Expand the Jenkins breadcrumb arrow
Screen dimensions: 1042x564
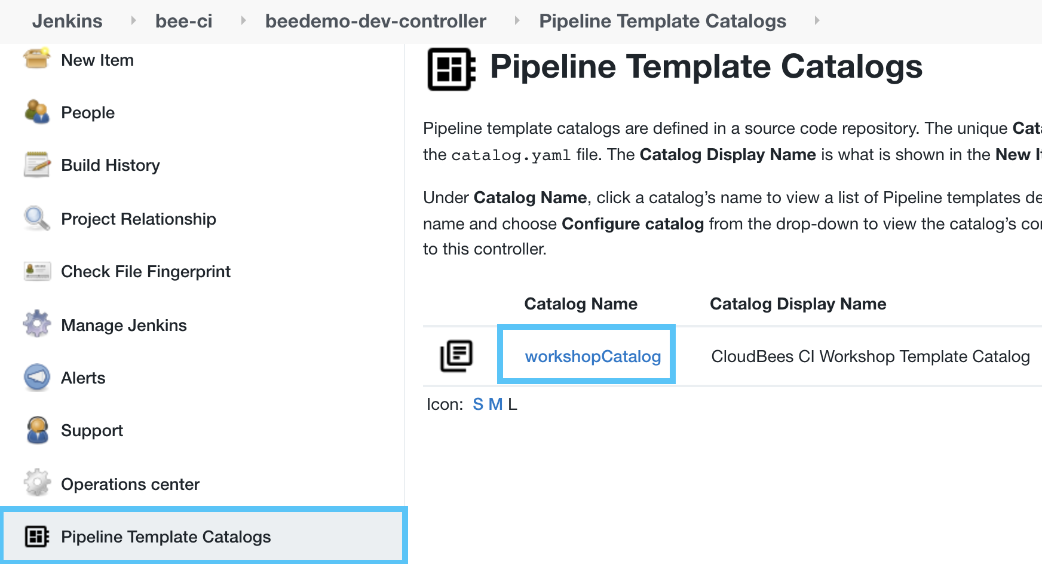coord(133,21)
